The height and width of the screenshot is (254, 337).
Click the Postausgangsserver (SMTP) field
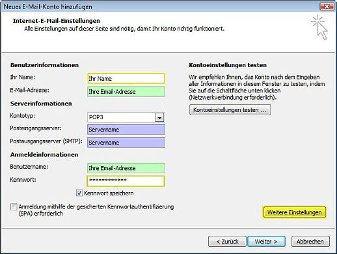pyautogui.click(x=126, y=143)
